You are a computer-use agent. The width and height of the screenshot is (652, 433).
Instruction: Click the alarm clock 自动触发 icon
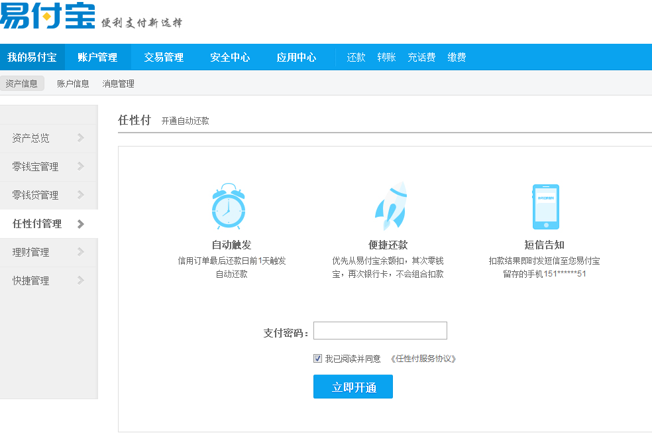point(229,206)
